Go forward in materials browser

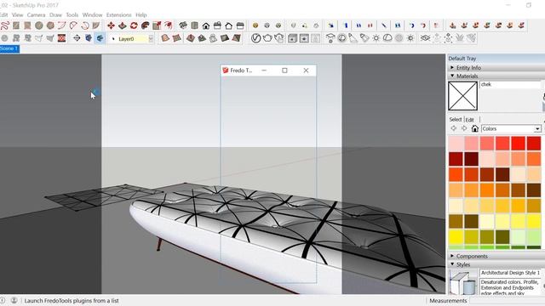point(464,128)
